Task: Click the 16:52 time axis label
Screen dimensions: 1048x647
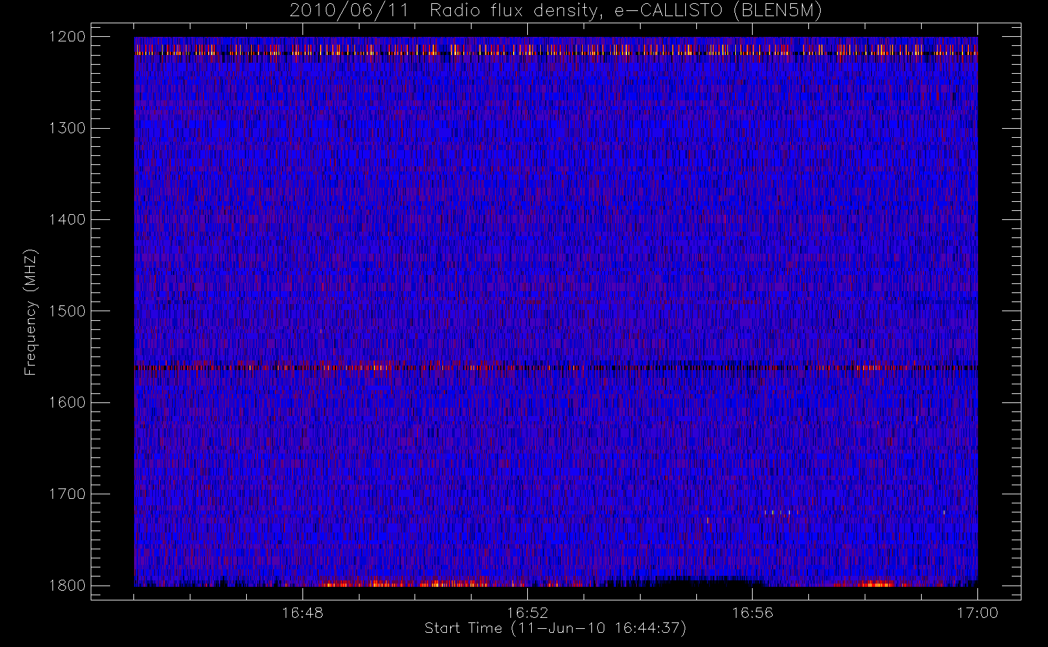Action: (527, 613)
